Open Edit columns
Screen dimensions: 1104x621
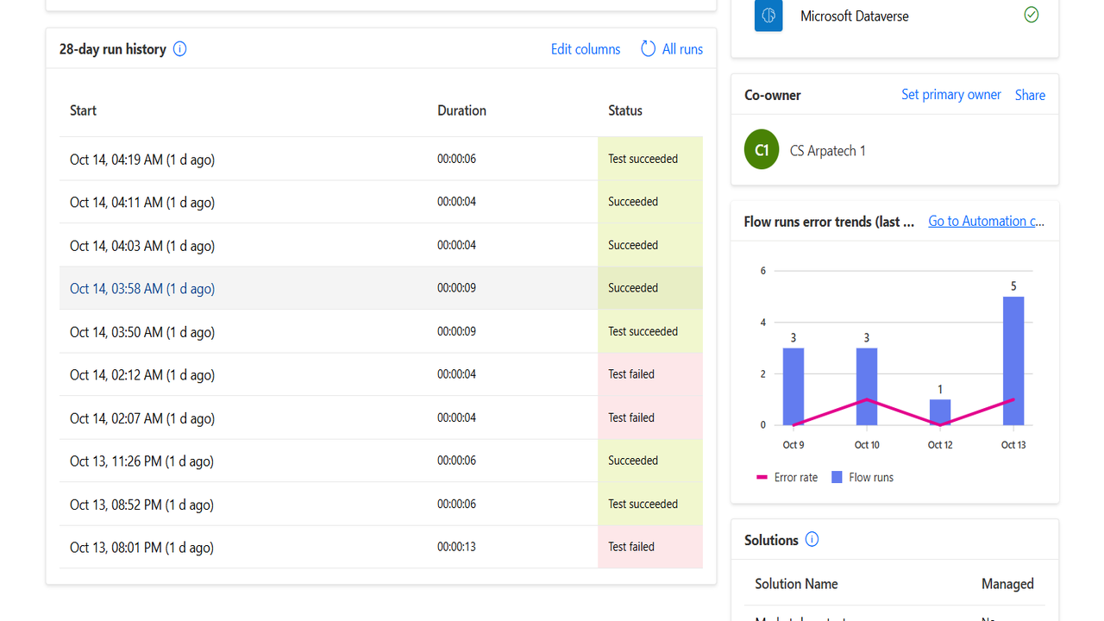tap(586, 49)
